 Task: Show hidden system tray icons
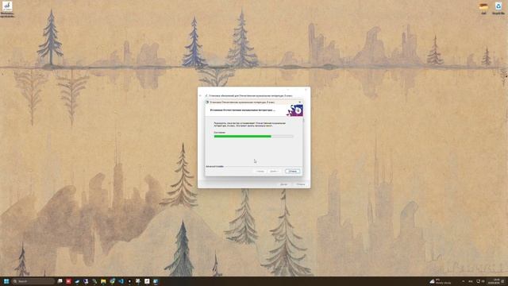click(x=464, y=281)
